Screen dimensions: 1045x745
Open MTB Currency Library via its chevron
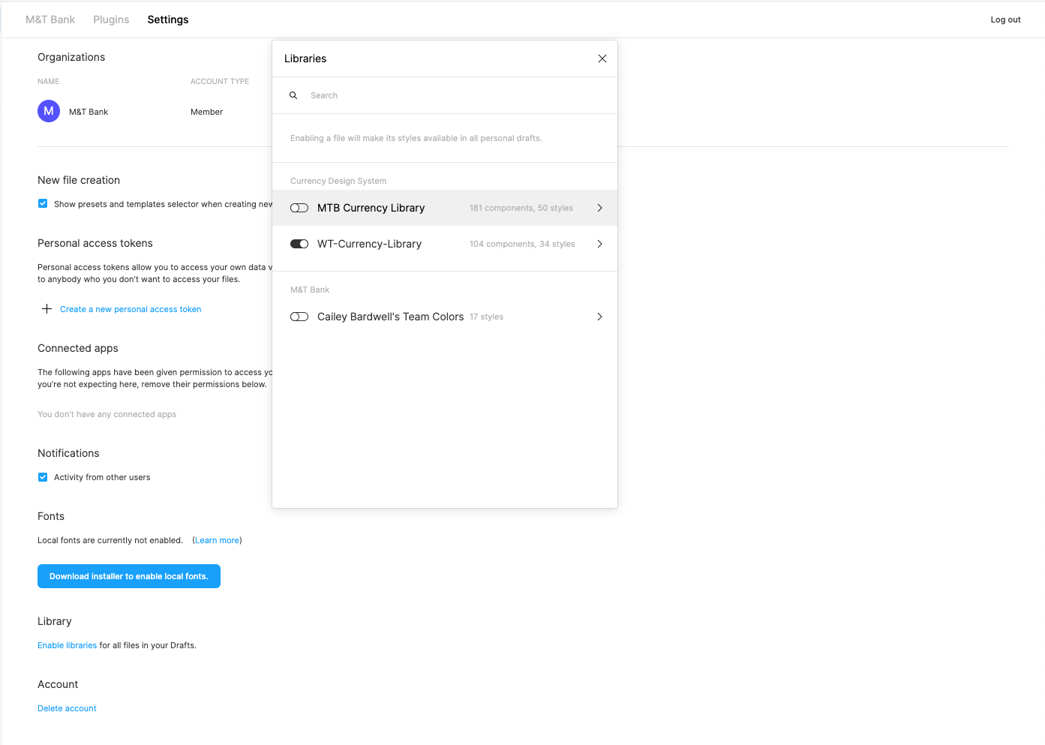pos(599,208)
